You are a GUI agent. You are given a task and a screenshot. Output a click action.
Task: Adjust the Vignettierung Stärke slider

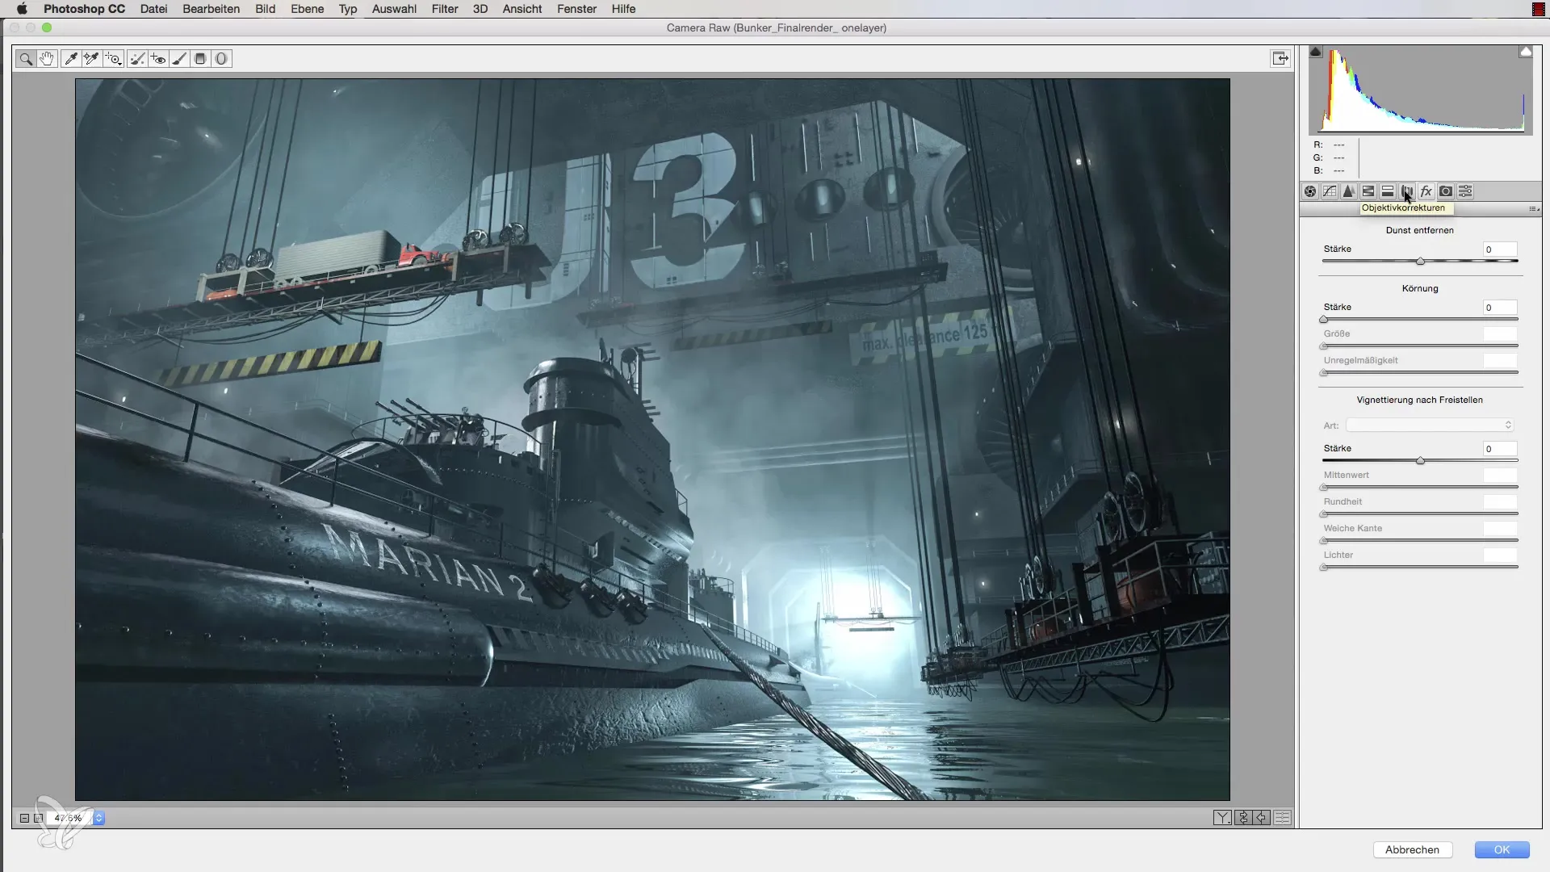click(1420, 460)
